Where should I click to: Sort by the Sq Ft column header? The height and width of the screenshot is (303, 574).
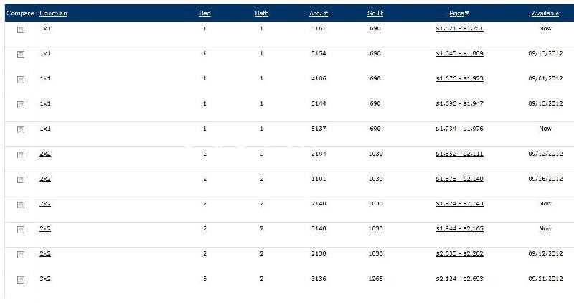375,14
